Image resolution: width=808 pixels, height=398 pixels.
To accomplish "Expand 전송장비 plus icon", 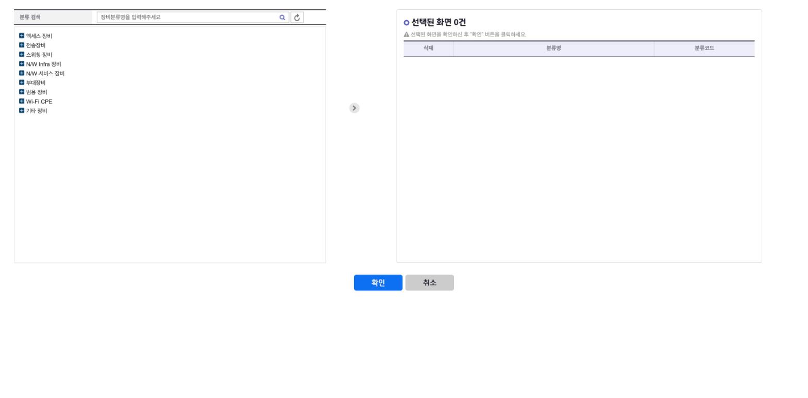I will pos(22,45).
